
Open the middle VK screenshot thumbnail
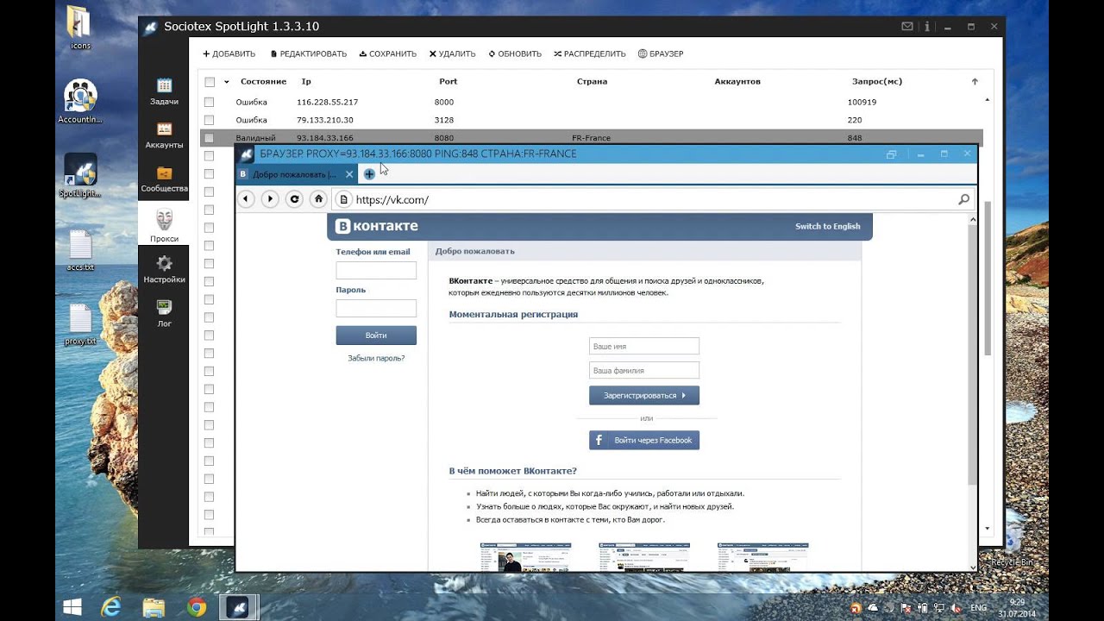coord(644,557)
